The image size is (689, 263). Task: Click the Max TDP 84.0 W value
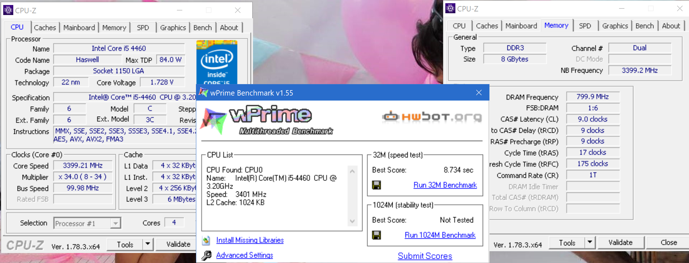[x=170, y=60]
